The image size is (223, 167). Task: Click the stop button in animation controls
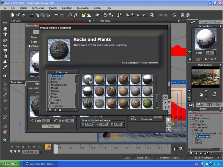click(x=23, y=147)
